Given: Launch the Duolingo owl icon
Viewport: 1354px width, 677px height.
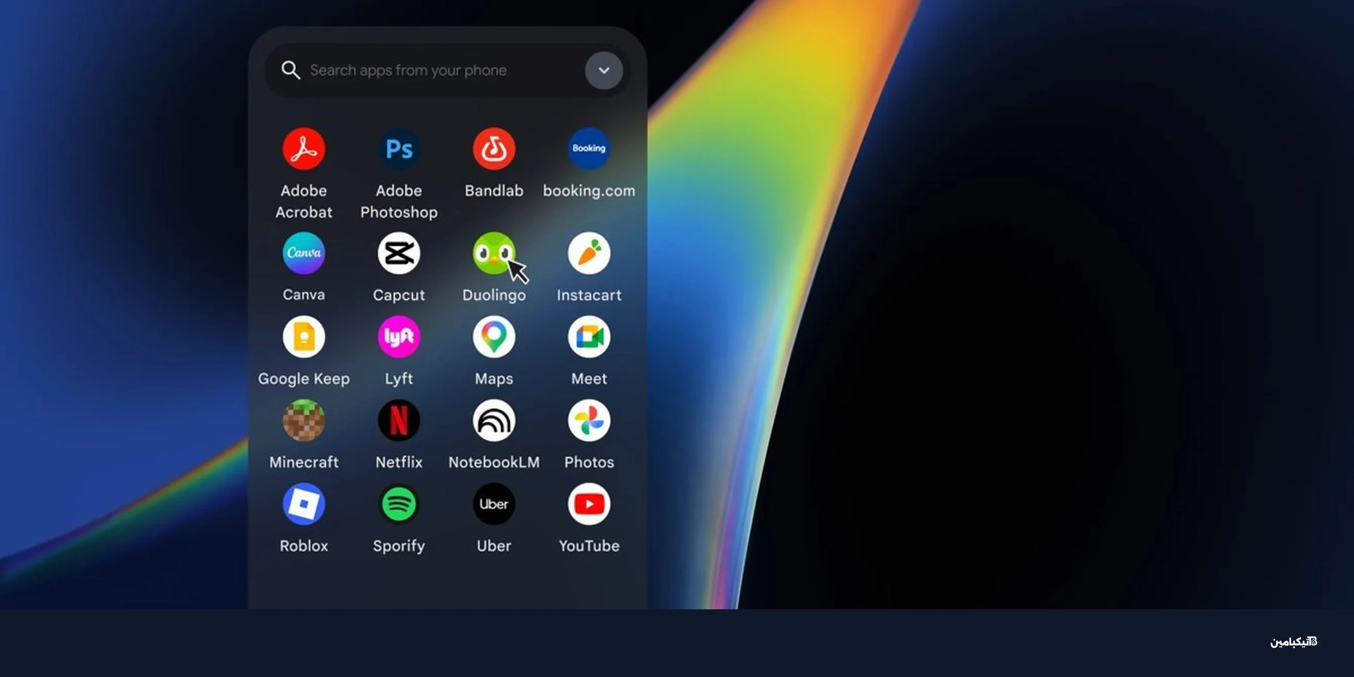Looking at the screenshot, I should pos(494,253).
